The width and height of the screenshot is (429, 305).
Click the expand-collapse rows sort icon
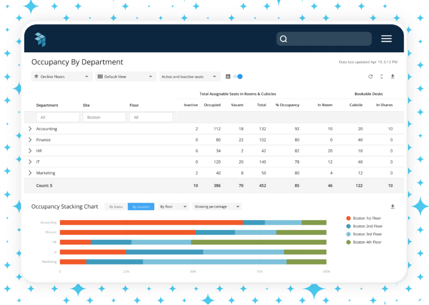click(381, 76)
